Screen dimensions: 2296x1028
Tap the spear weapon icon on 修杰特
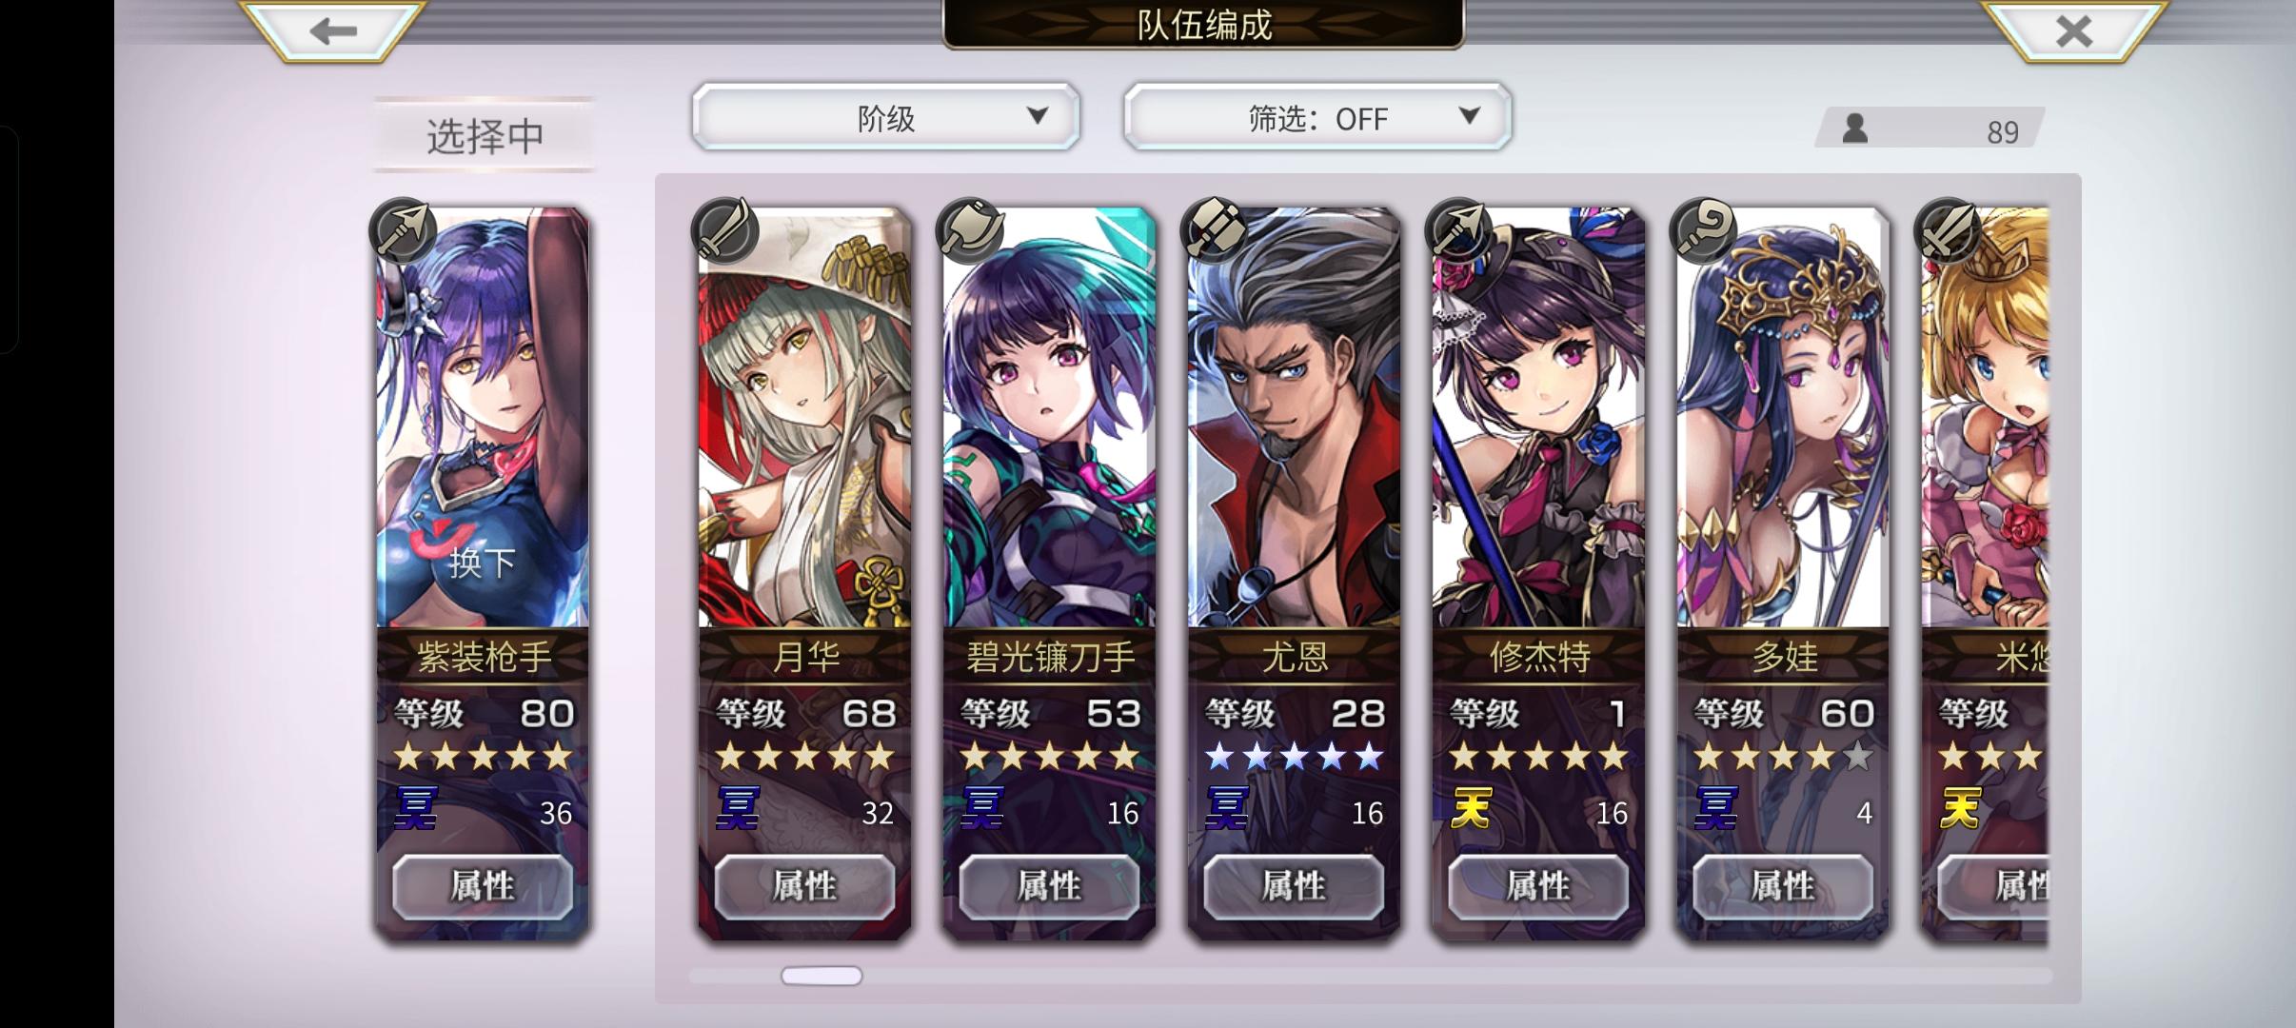1458,229
